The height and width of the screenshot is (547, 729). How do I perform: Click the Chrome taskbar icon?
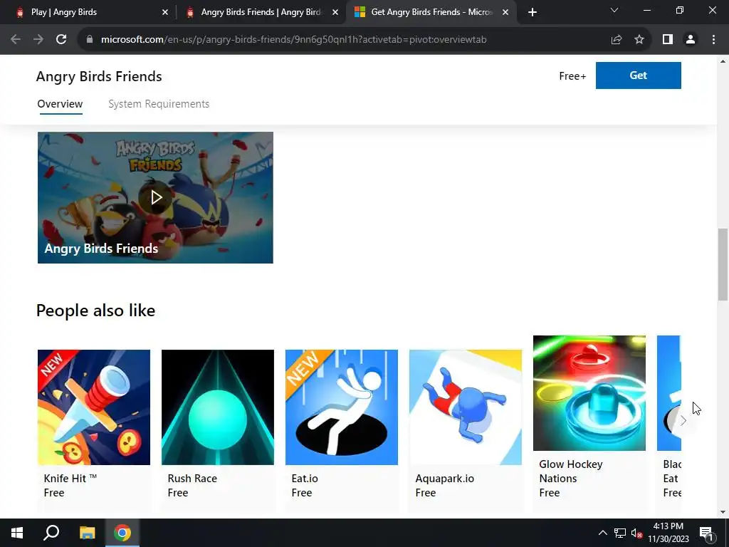[x=122, y=533]
